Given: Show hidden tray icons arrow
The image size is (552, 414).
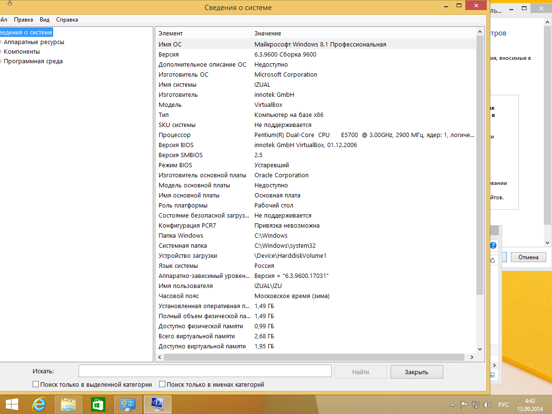Looking at the screenshot, I should pos(452,405).
